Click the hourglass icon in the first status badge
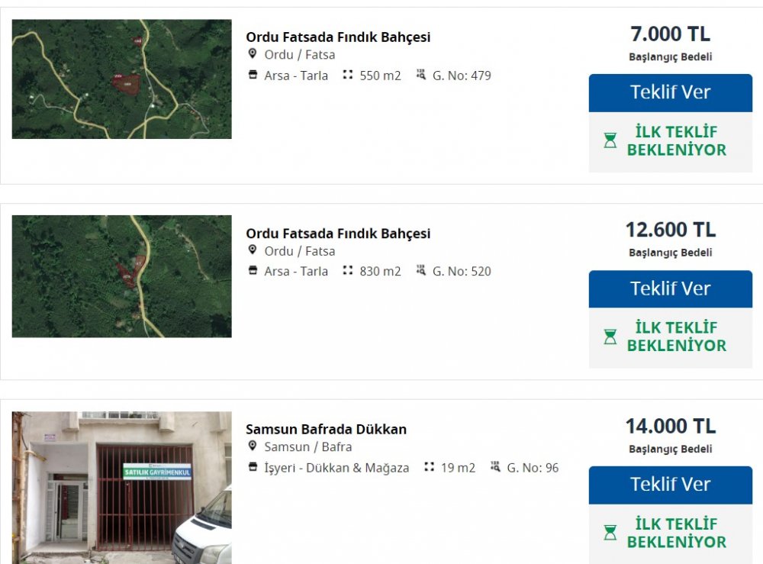The width and height of the screenshot is (763, 564). point(610,139)
